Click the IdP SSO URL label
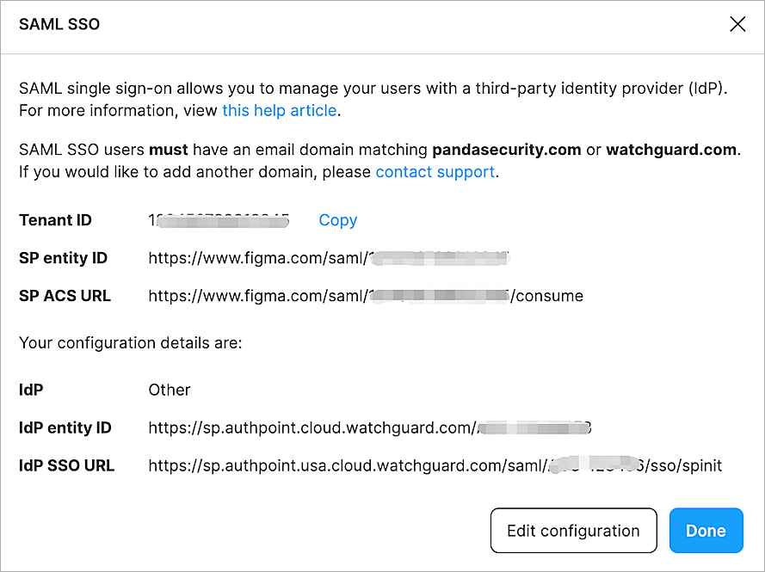The height and width of the screenshot is (572, 765). (66, 465)
